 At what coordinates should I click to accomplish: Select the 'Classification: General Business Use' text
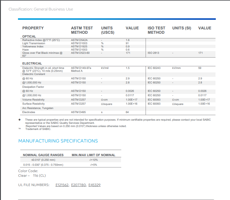[41, 9]
